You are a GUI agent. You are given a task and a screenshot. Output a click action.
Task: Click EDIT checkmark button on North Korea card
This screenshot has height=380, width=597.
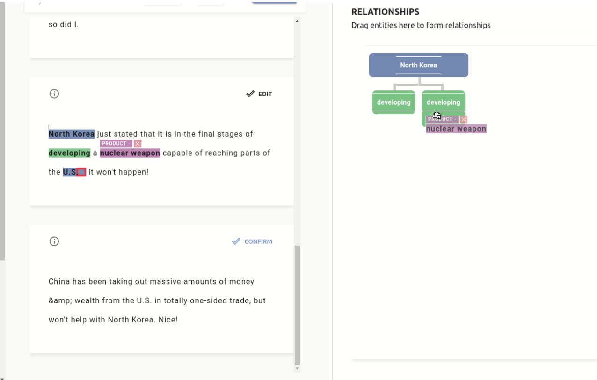click(x=259, y=94)
